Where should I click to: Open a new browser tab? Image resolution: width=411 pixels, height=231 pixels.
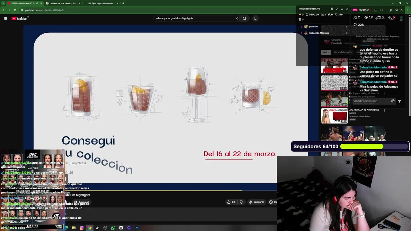tap(123, 3)
